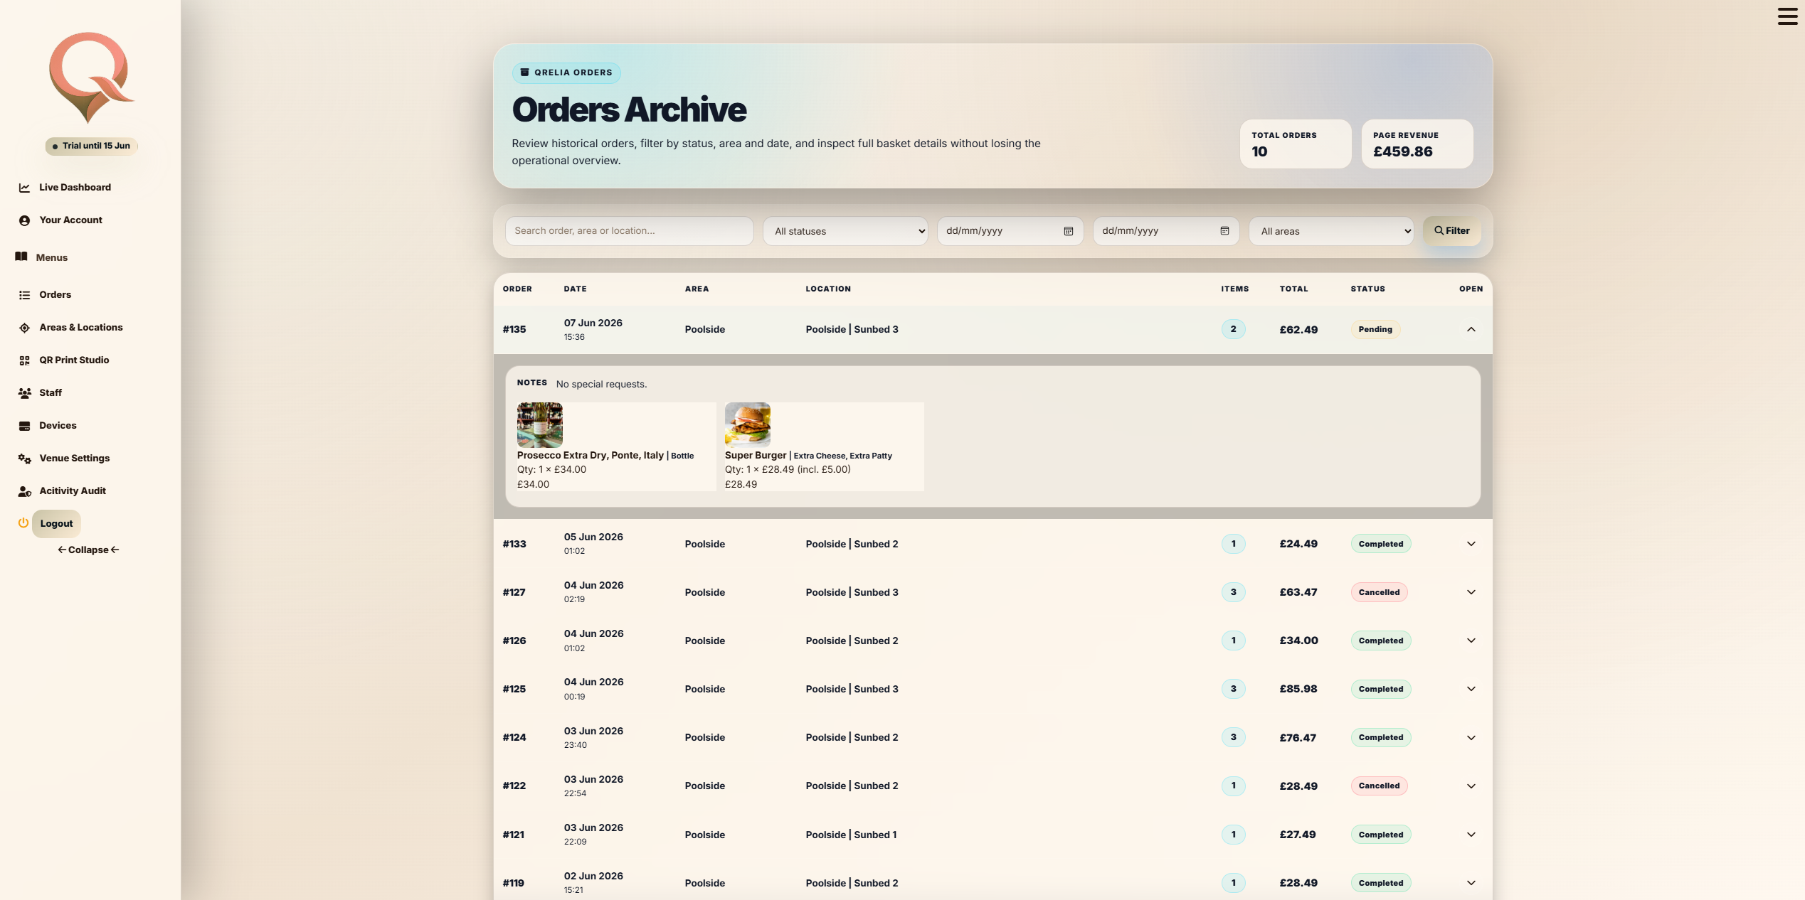
Task: Go to Your Account
Action: tap(70, 220)
